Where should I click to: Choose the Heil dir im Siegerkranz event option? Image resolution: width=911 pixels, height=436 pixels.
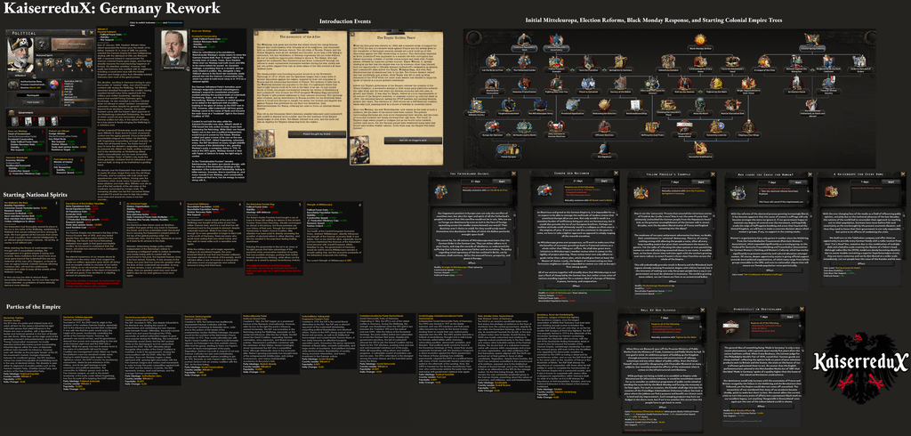point(413,141)
